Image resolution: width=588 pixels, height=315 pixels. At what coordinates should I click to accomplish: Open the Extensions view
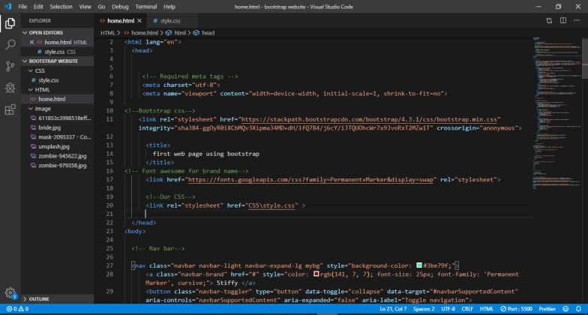coord(10,109)
